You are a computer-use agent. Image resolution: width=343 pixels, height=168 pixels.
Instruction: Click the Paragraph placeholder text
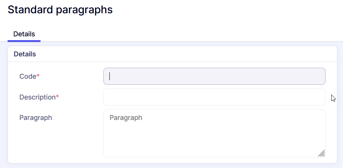tap(126, 118)
